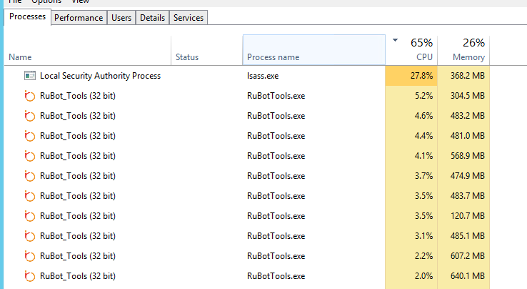Sort by the Memory column header
The height and width of the screenshot is (289, 527).
(x=468, y=57)
